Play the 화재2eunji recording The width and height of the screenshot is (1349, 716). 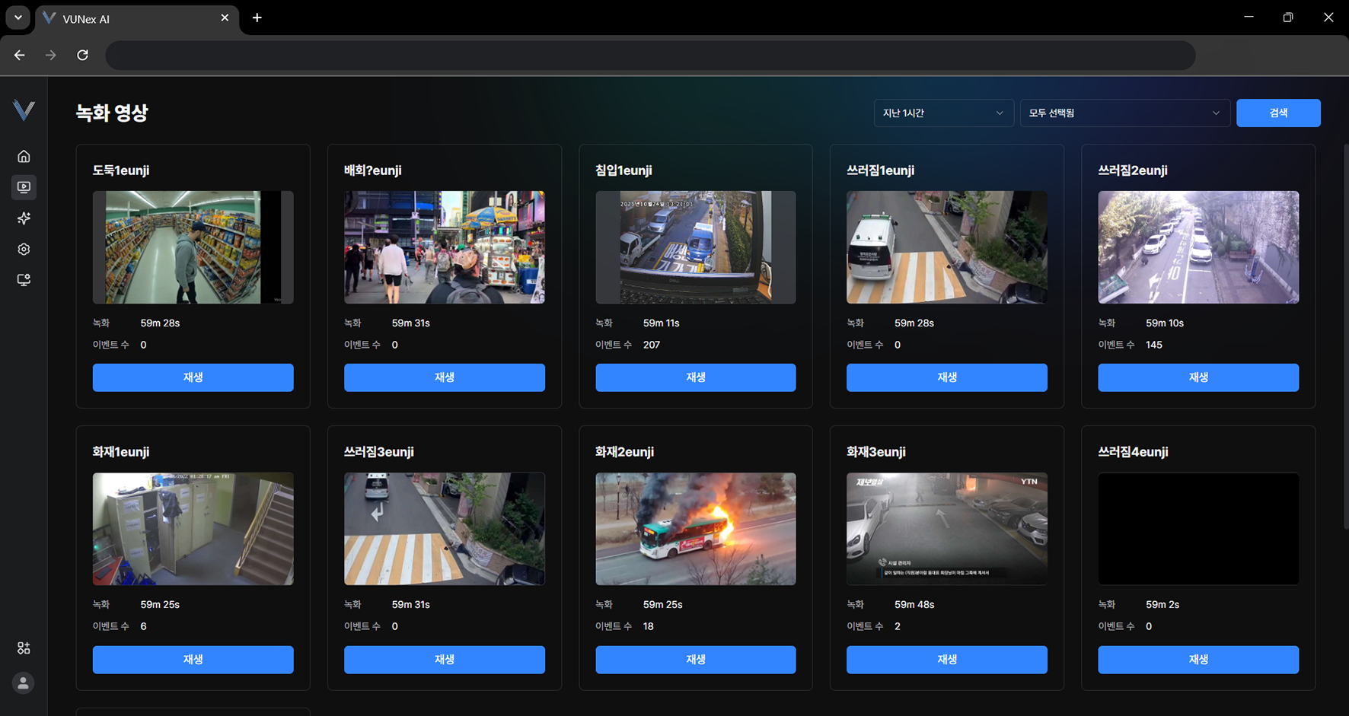click(695, 660)
